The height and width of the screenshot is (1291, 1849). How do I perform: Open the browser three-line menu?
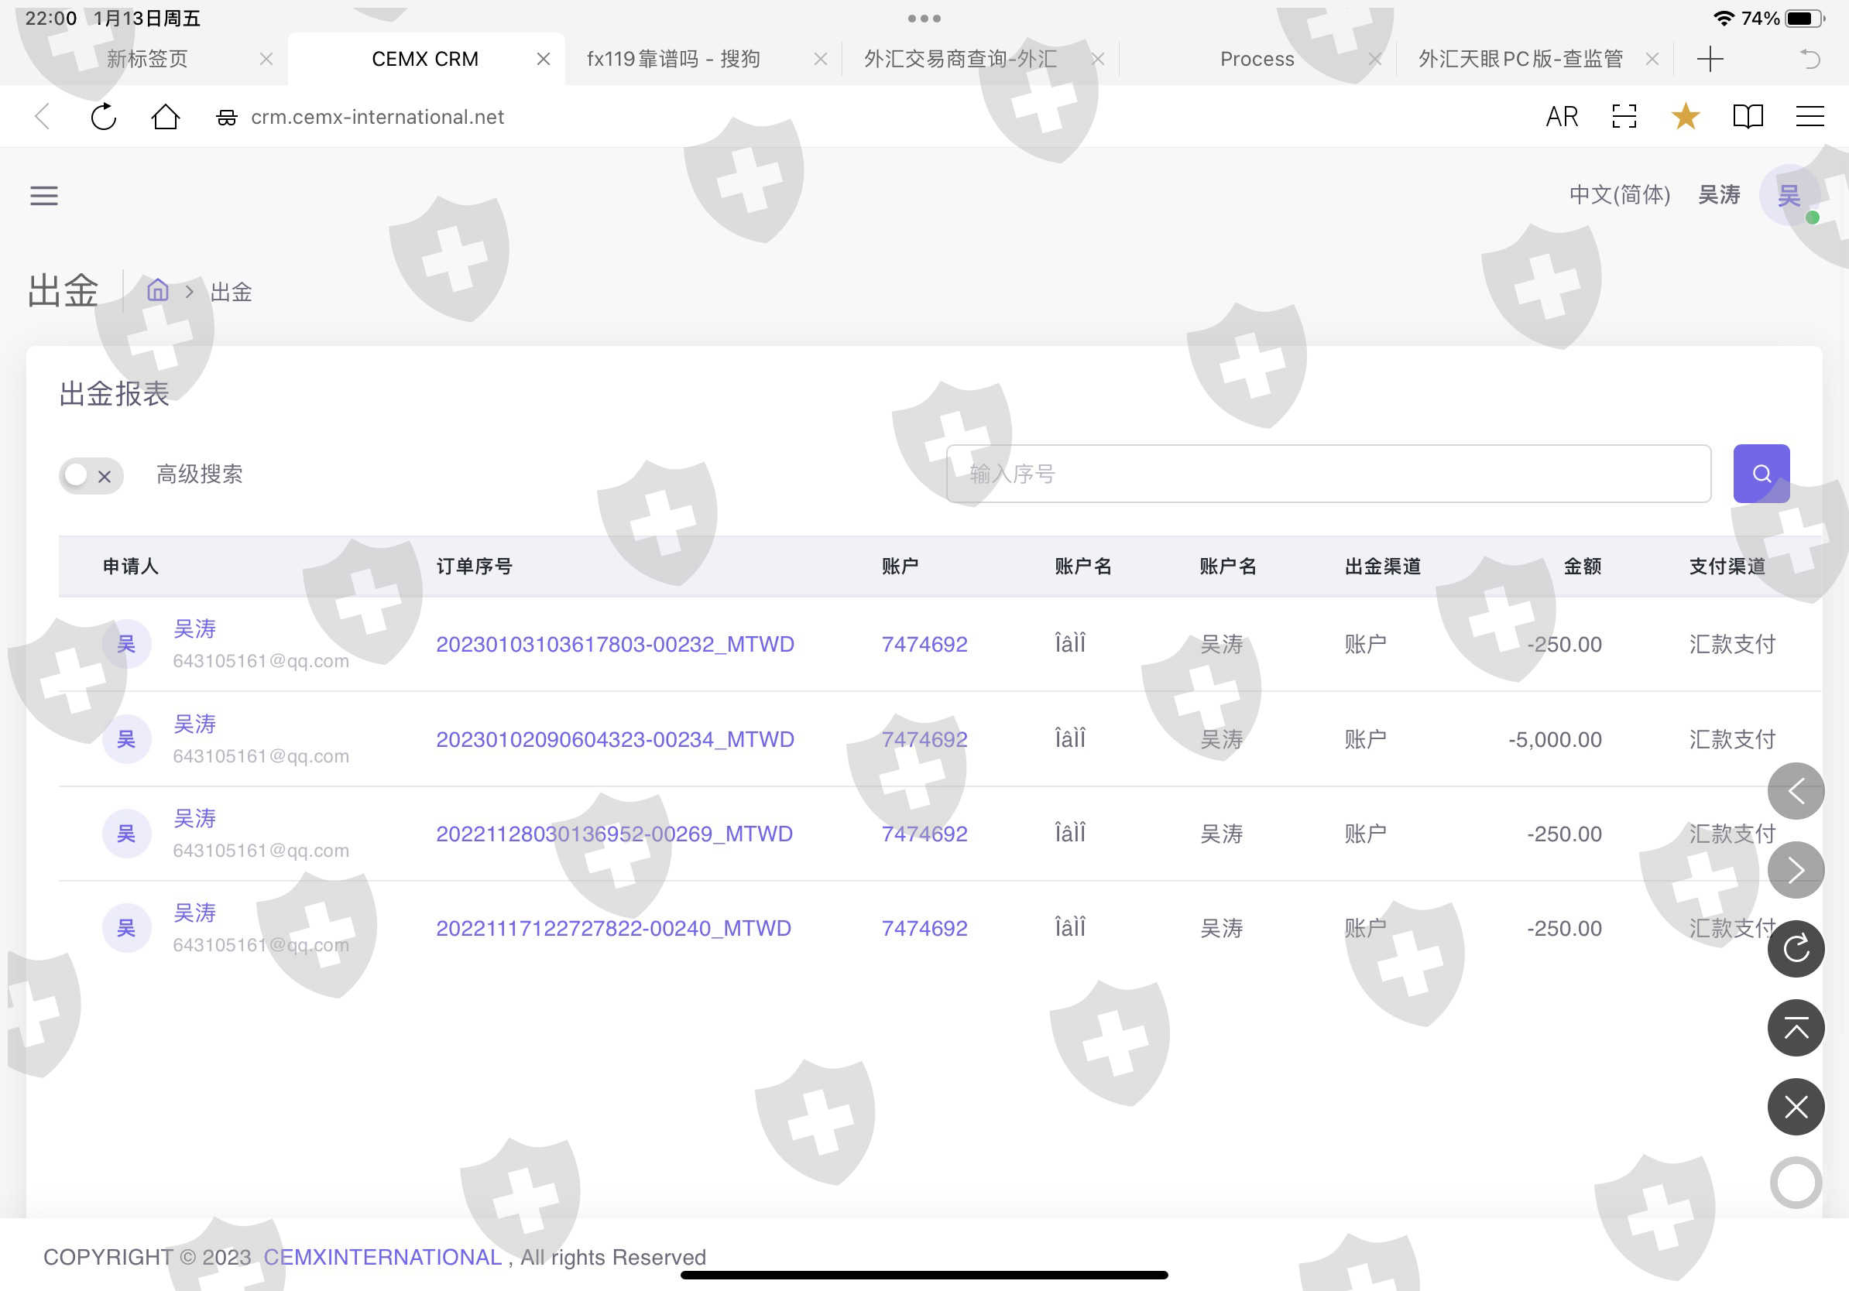click(x=1809, y=117)
